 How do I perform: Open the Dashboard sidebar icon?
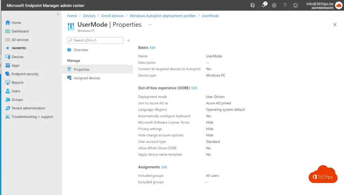(x=8, y=31)
